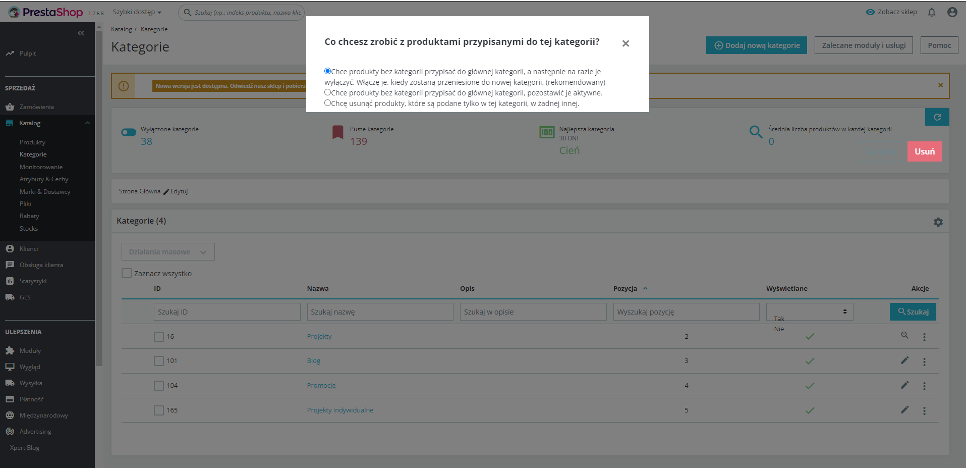Open the Projekty indywidualne category link
The height and width of the screenshot is (468, 966).
(340, 410)
